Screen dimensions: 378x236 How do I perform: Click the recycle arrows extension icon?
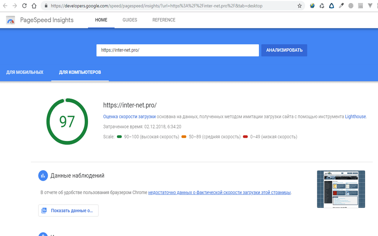click(x=322, y=6)
